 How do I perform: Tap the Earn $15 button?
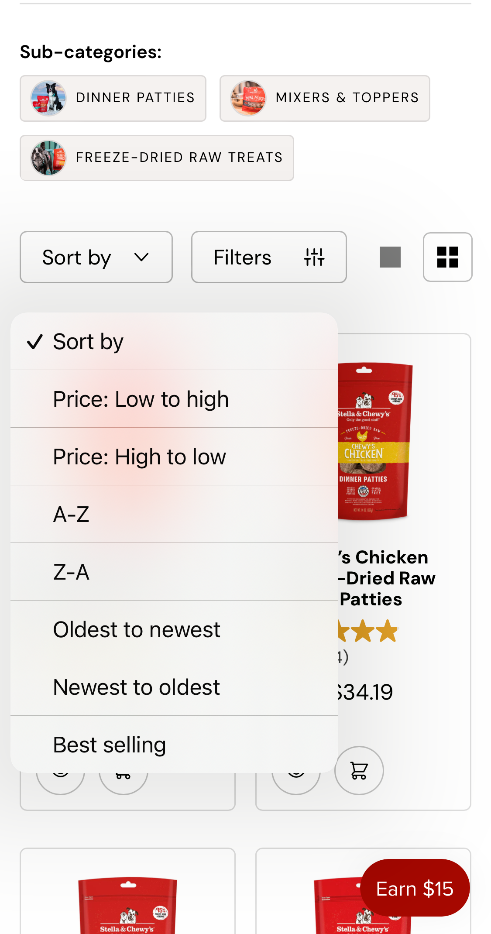[x=415, y=889]
